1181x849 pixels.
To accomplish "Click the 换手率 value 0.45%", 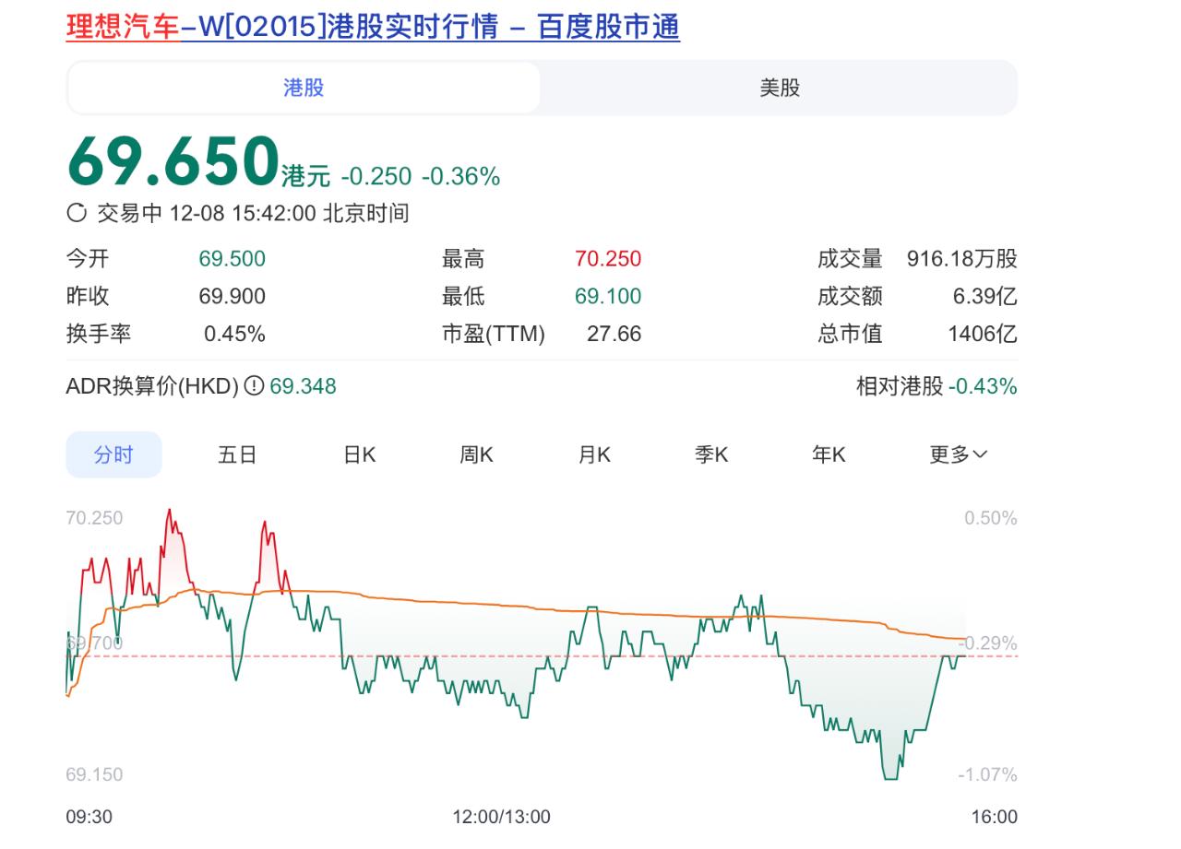I will (x=235, y=334).
